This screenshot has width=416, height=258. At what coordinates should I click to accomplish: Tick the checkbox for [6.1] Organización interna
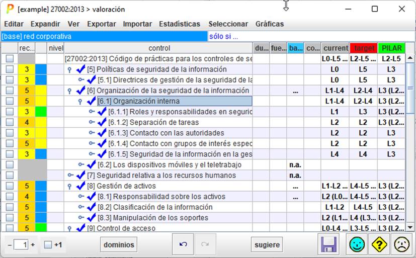pyautogui.click(x=10, y=101)
